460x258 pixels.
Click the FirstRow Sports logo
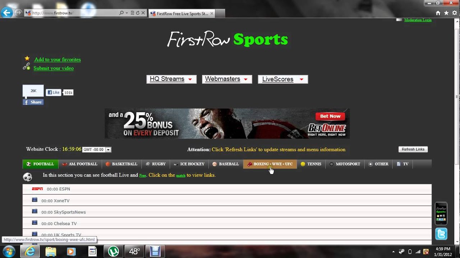tap(227, 39)
